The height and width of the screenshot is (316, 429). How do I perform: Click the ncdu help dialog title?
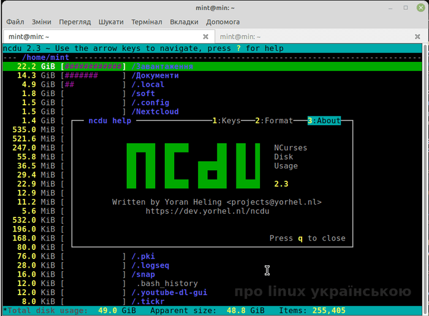coord(110,121)
